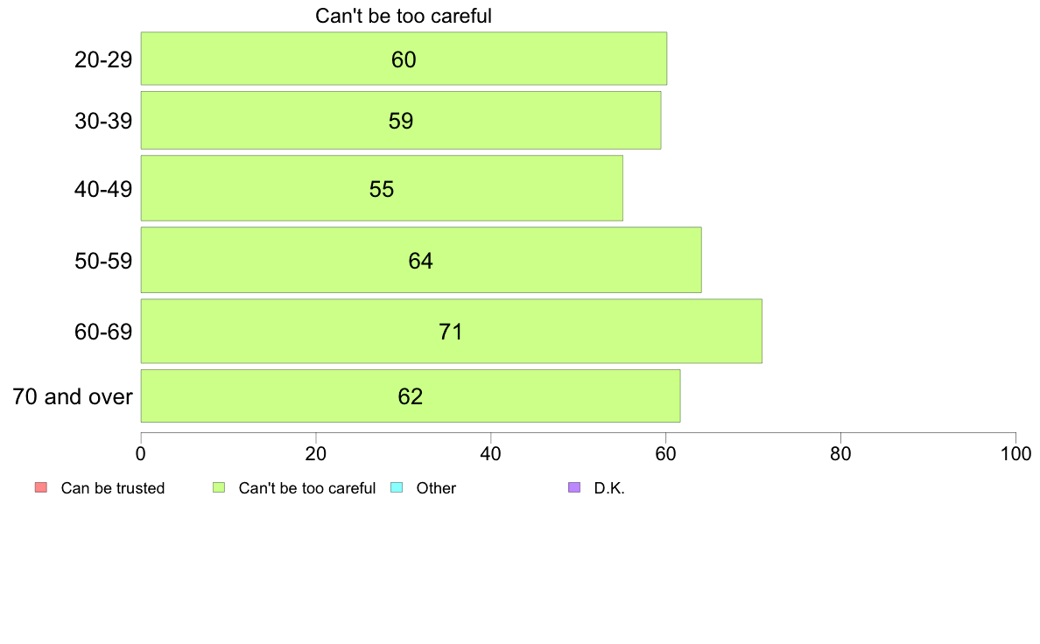Select the 70 and over bar
This screenshot has height=644, width=1040.
[410, 396]
